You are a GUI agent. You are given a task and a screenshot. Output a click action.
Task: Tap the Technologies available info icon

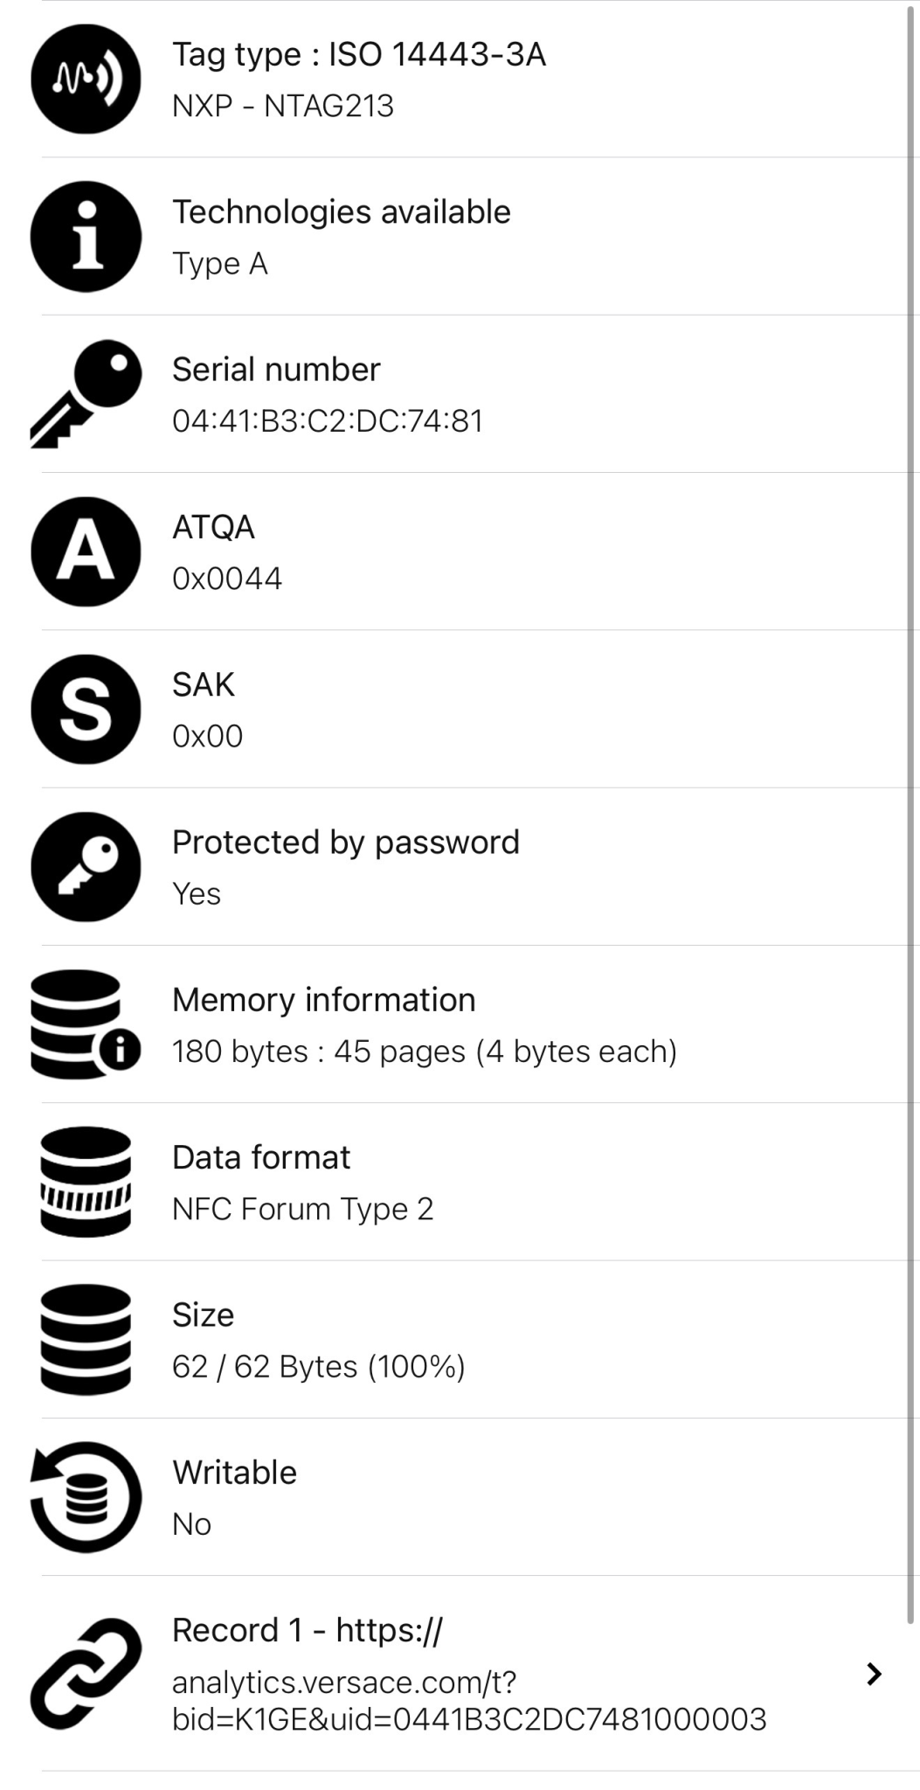click(86, 237)
